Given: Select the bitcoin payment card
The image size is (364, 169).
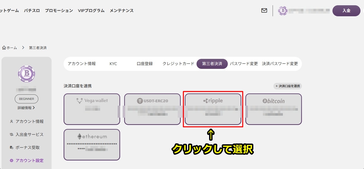Looking at the screenshot, I should coord(274,109).
